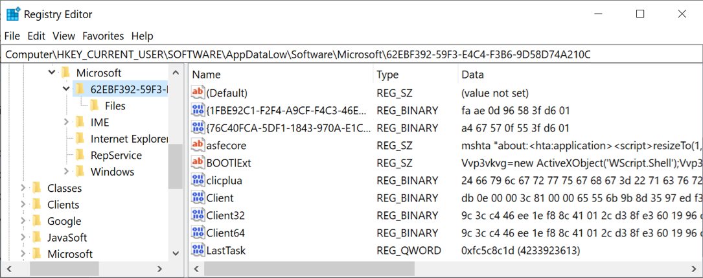The width and height of the screenshot is (703, 278).
Task: Click the Client64 binary value icon
Action: [198, 233]
